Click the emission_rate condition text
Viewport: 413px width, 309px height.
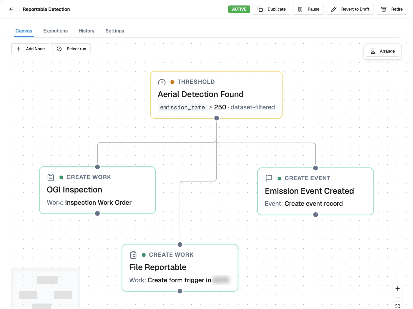click(183, 107)
